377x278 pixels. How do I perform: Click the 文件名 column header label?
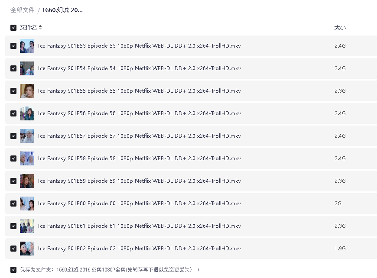[28, 28]
